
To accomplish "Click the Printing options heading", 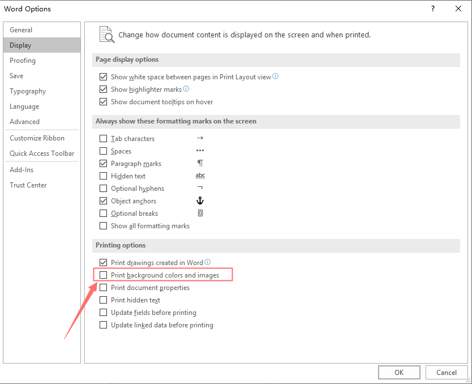I will click(x=121, y=245).
